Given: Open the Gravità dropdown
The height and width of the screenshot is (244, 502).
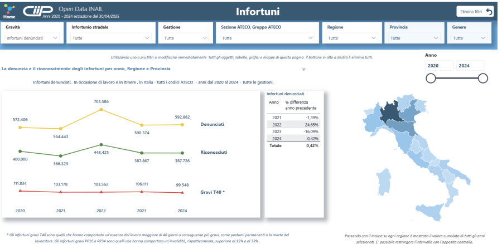Looking at the screenshot, I should pyautogui.click(x=32, y=38).
